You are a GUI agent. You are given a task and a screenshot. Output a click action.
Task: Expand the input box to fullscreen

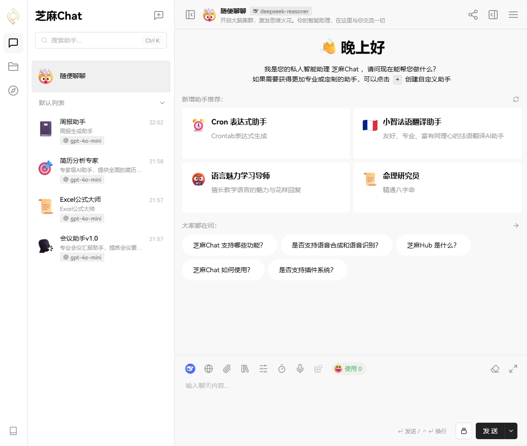coord(513,369)
